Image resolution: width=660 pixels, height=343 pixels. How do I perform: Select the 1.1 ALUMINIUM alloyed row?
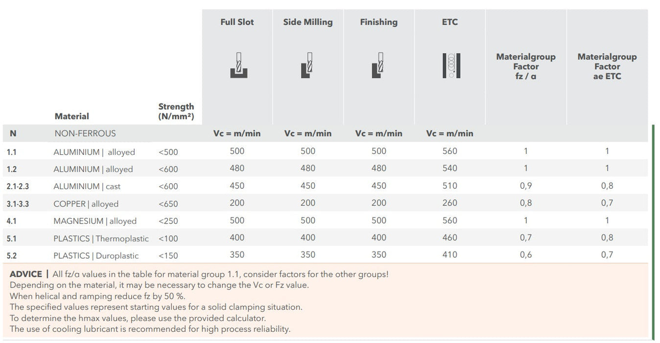[94, 152]
